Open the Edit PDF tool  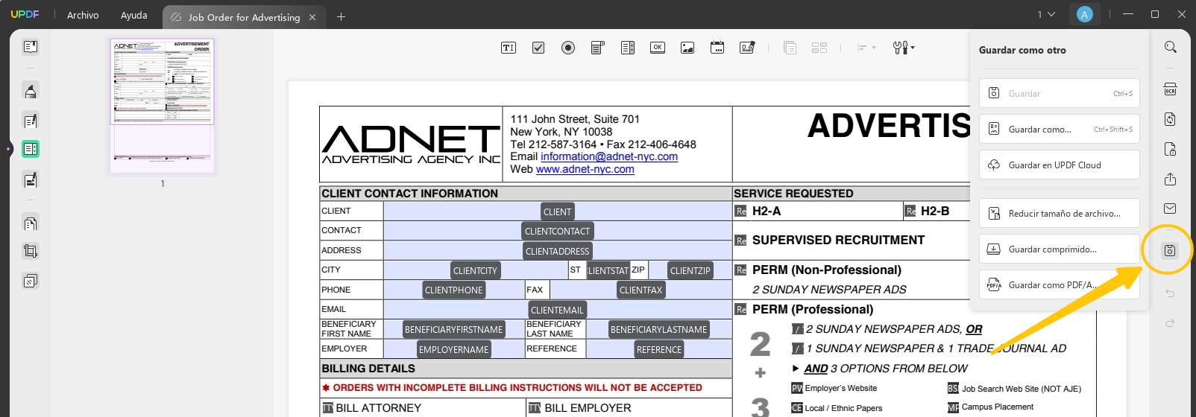pyautogui.click(x=31, y=121)
